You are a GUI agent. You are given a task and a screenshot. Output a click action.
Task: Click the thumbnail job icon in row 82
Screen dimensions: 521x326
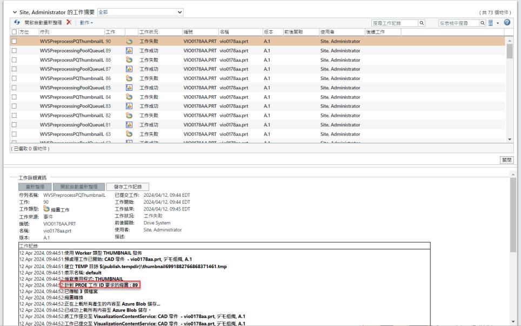[129, 115]
